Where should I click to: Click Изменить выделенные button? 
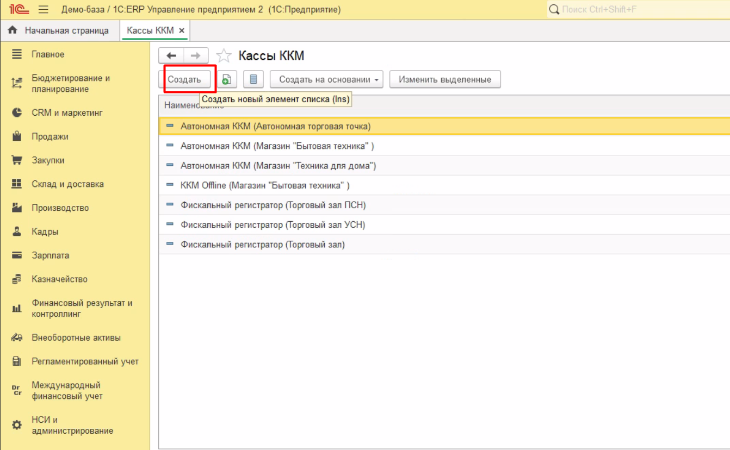(x=444, y=79)
